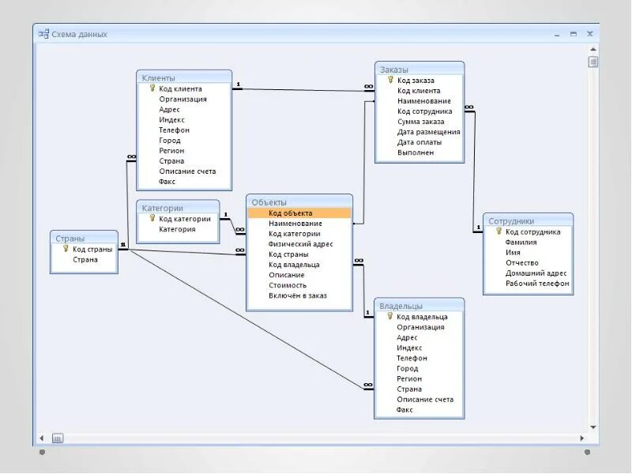The width and height of the screenshot is (632, 474).
Task: Click the Схема данных window icon
Action: pos(43,34)
